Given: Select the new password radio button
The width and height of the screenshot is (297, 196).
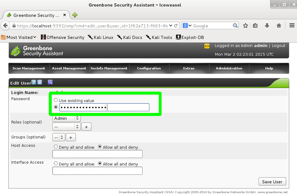Looking at the screenshot, I should 56,107.
